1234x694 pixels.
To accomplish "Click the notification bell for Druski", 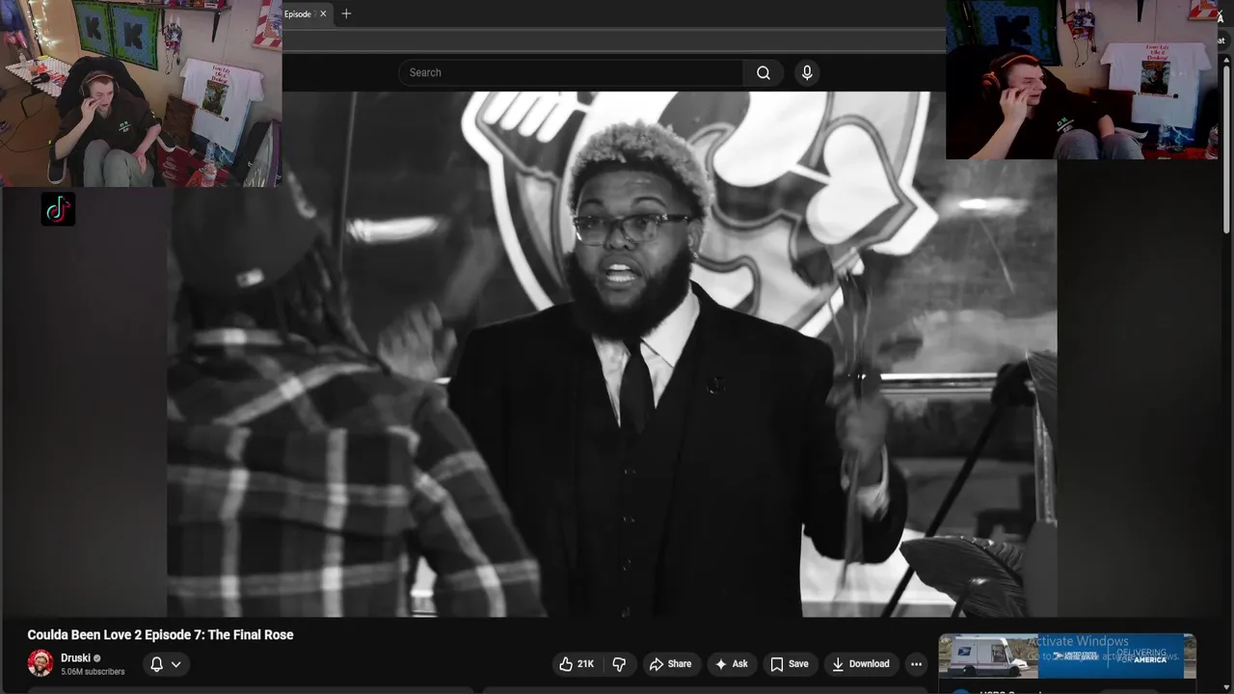I will [x=156, y=664].
